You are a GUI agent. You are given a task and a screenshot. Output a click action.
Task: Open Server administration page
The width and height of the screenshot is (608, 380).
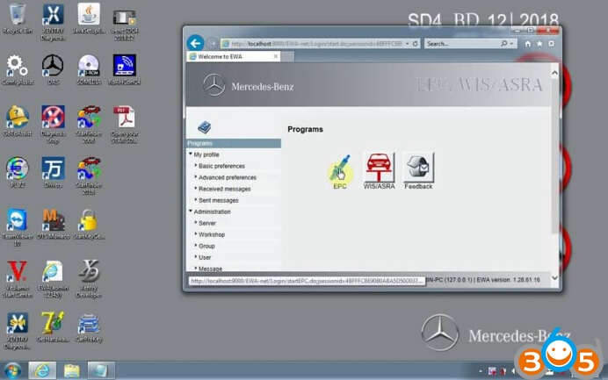[207, 223]
